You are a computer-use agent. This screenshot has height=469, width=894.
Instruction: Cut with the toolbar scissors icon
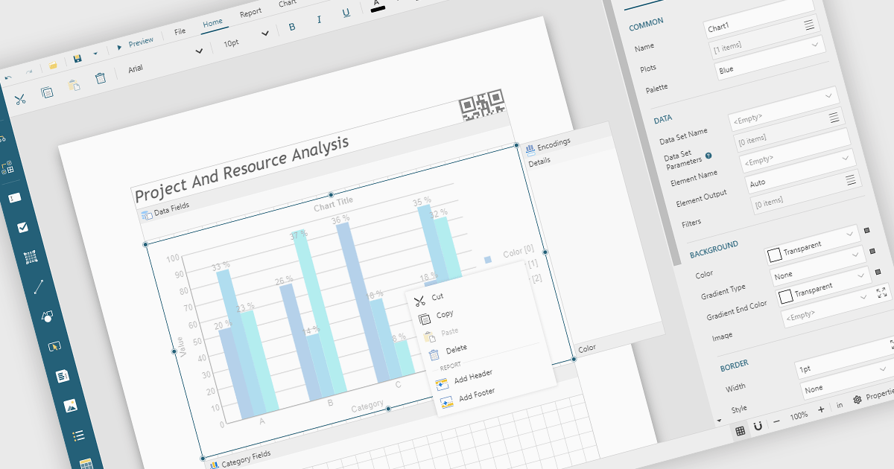20,98
